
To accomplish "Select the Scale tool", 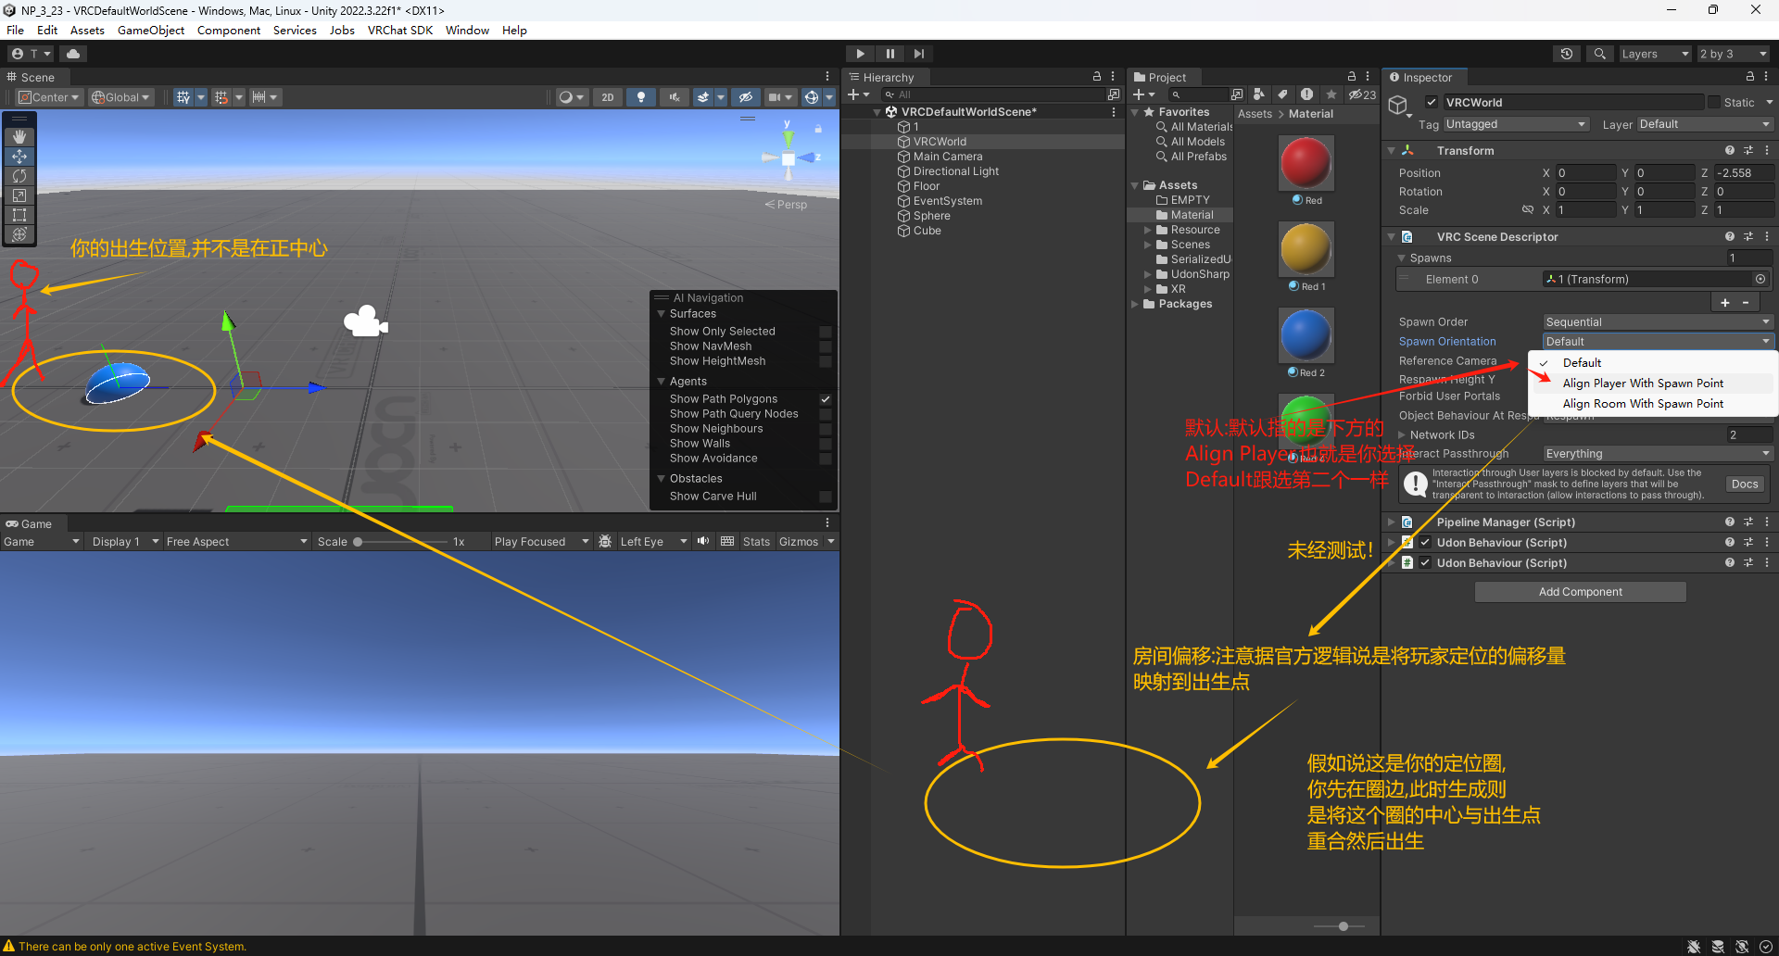I will click(x=19, y=195).
